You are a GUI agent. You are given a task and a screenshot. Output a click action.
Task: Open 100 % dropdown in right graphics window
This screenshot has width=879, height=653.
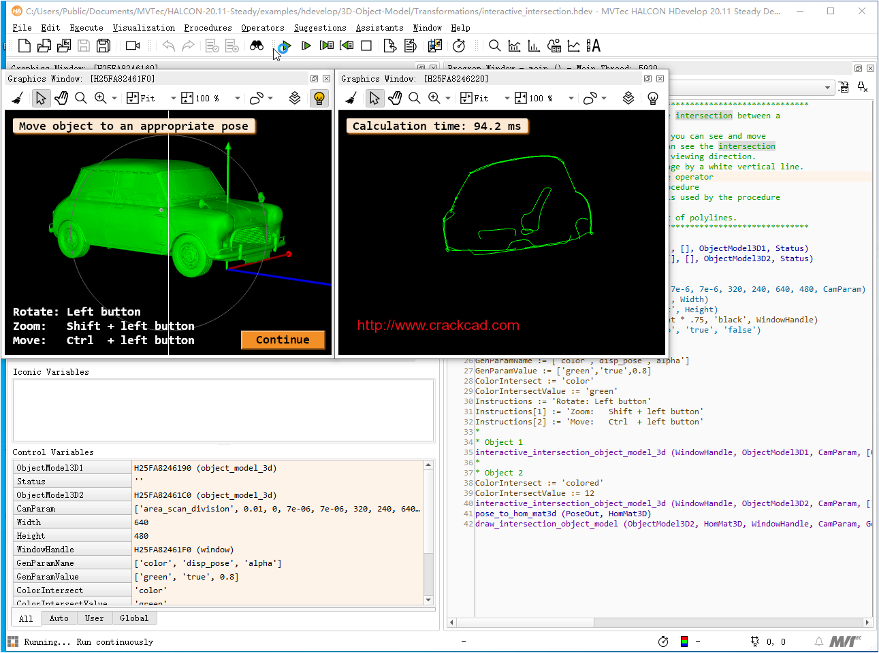tap(571, 99)
